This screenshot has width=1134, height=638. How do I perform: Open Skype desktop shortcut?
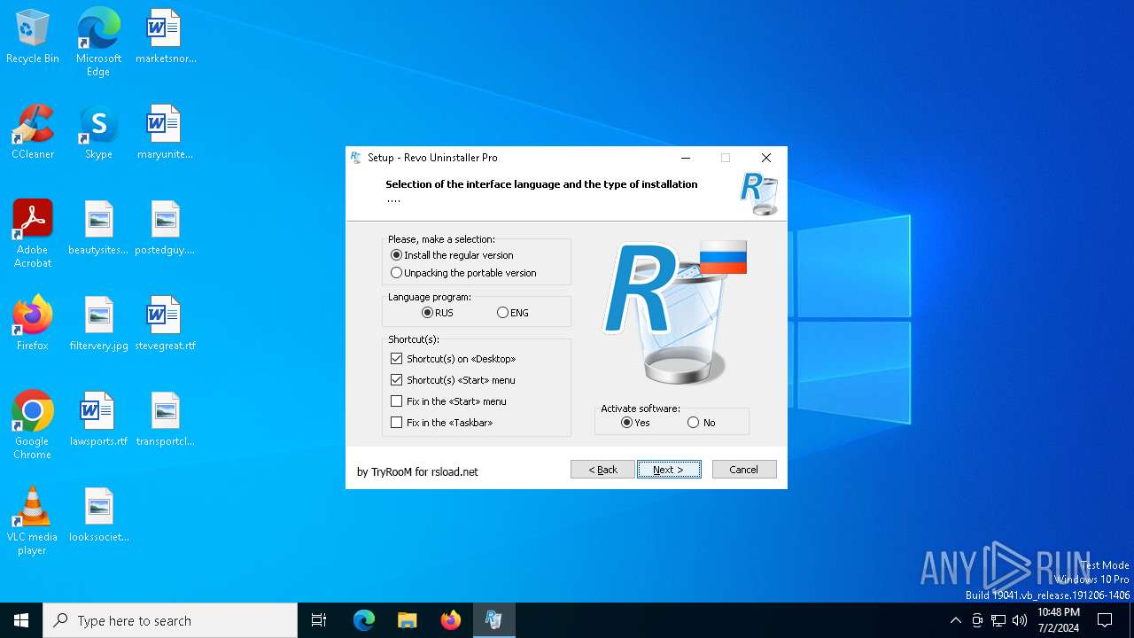(98, 133)
